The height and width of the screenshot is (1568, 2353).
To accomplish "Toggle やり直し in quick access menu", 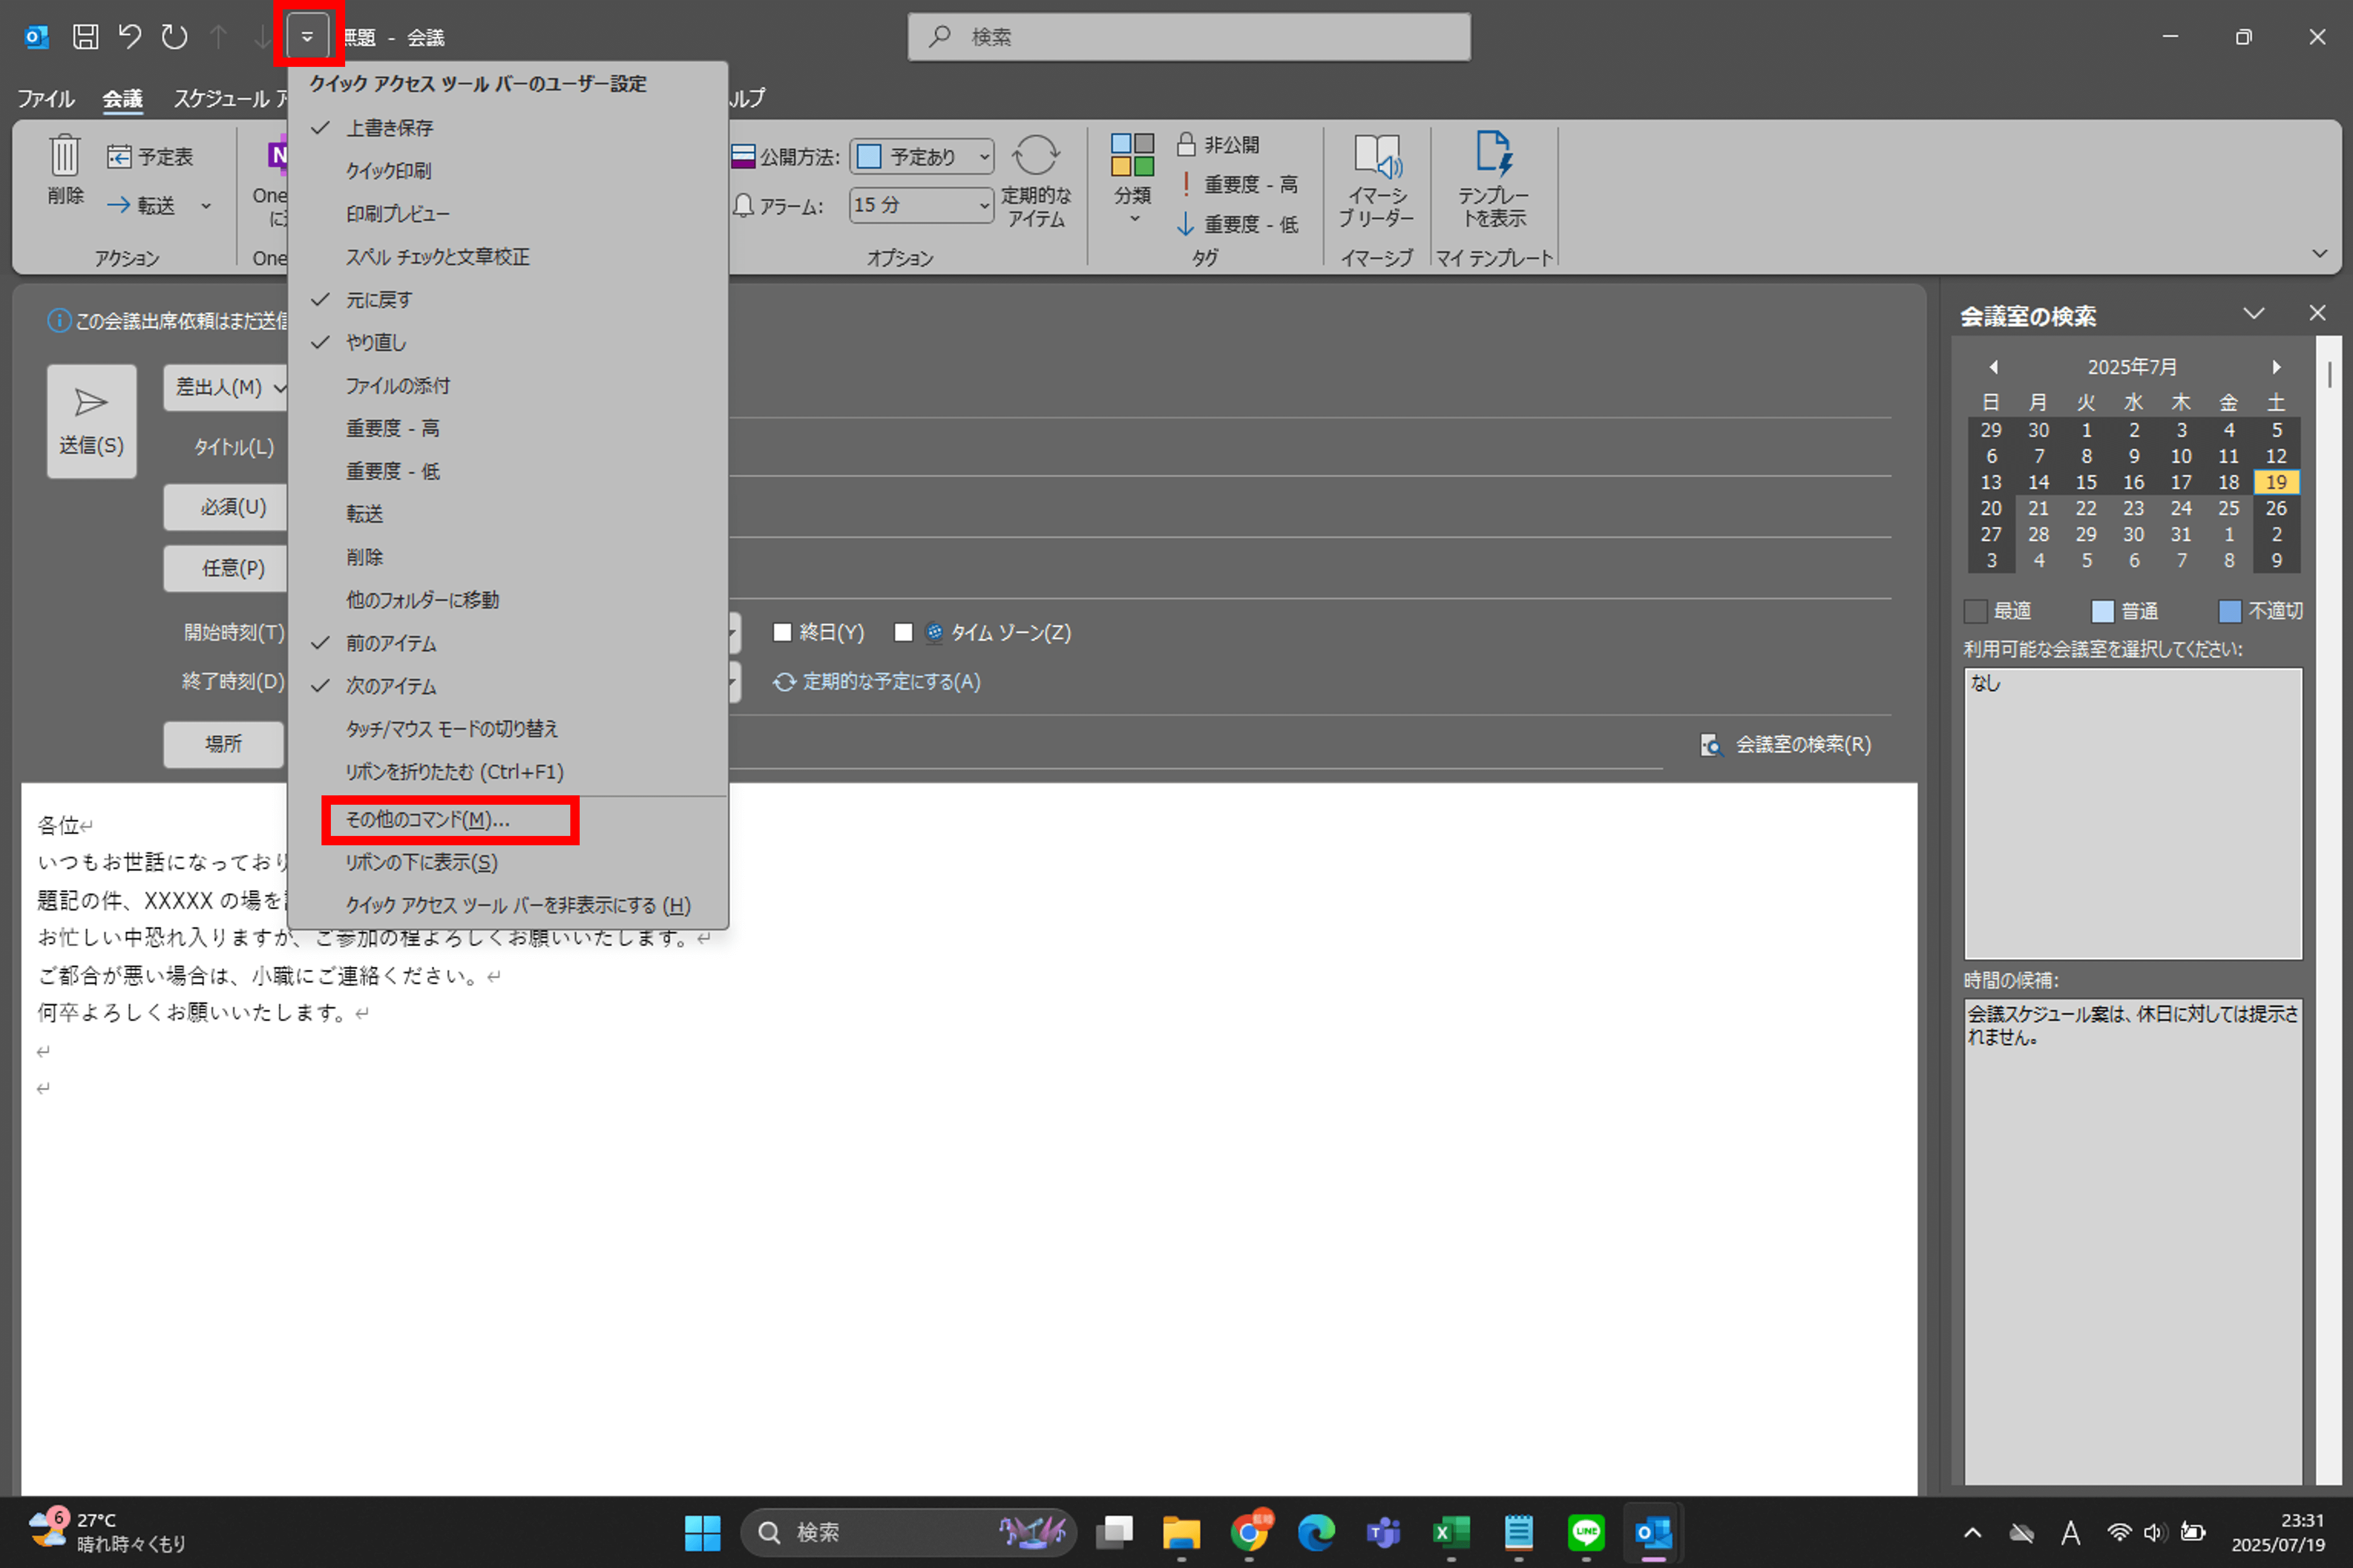I will pos(507,343).
